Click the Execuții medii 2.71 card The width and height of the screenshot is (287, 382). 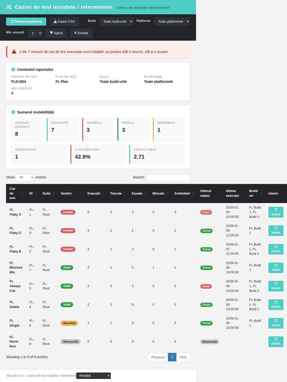pyautogui.click(x=157, y=154)
